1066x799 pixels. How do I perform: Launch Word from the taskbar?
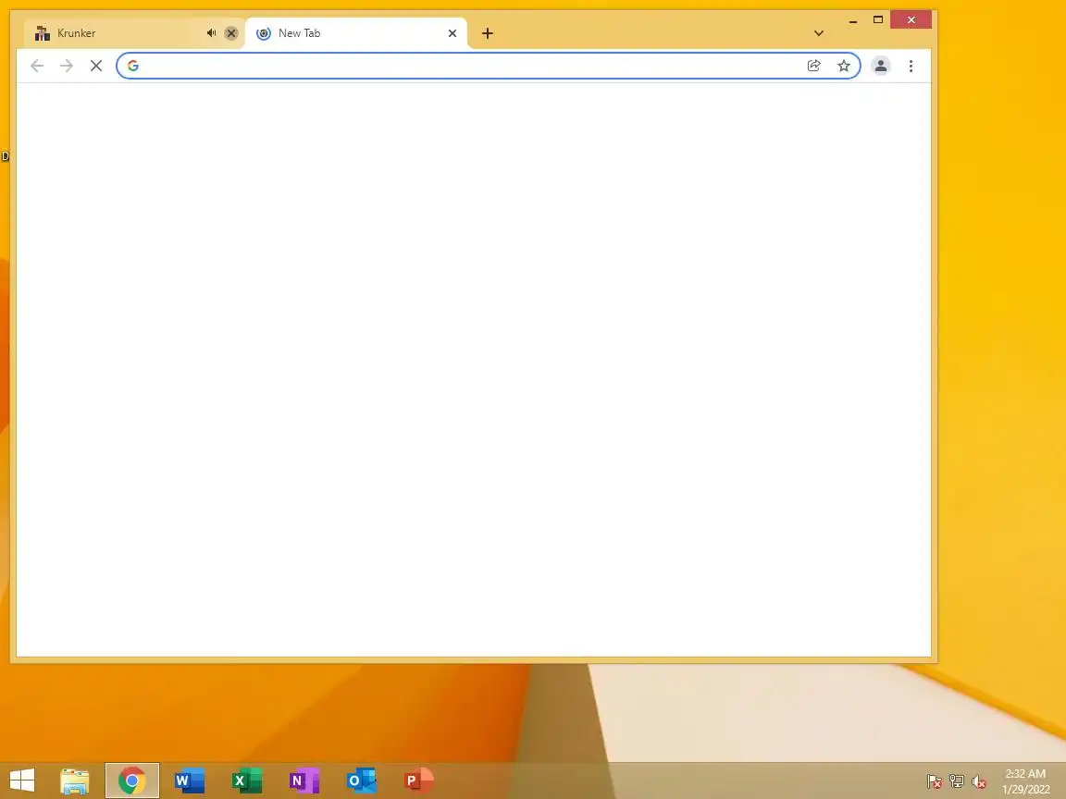[189, 781]
